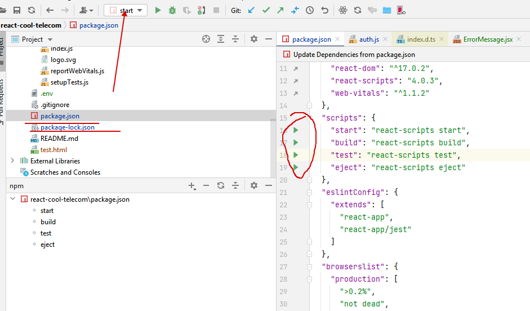Close the package.json editor tab

point(338,39)
